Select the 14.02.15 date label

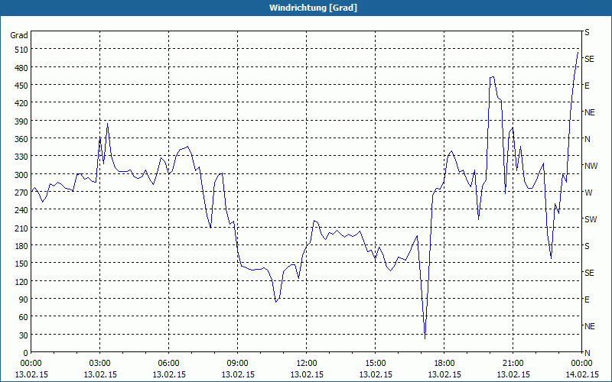[581, 374]
